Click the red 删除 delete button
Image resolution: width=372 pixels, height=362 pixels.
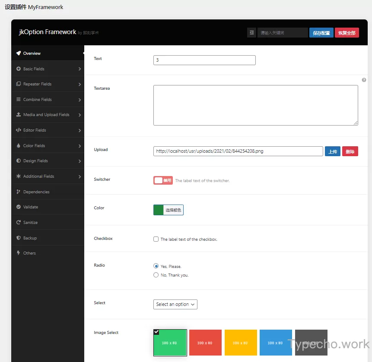click(x=350, y=151)
